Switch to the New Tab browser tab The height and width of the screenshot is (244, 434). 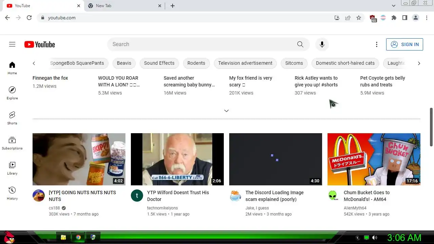coord(124,6)
